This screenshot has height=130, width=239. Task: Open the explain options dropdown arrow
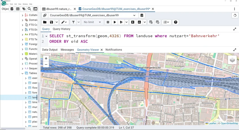[x=145, y=22]
